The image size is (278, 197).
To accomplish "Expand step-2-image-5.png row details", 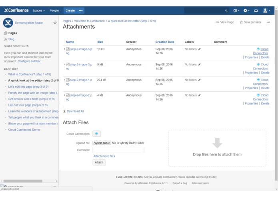I will coord(64,49).
